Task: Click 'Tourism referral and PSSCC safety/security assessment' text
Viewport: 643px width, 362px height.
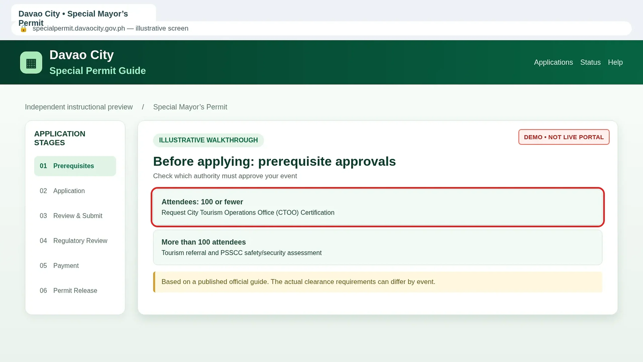Action: 241,253
